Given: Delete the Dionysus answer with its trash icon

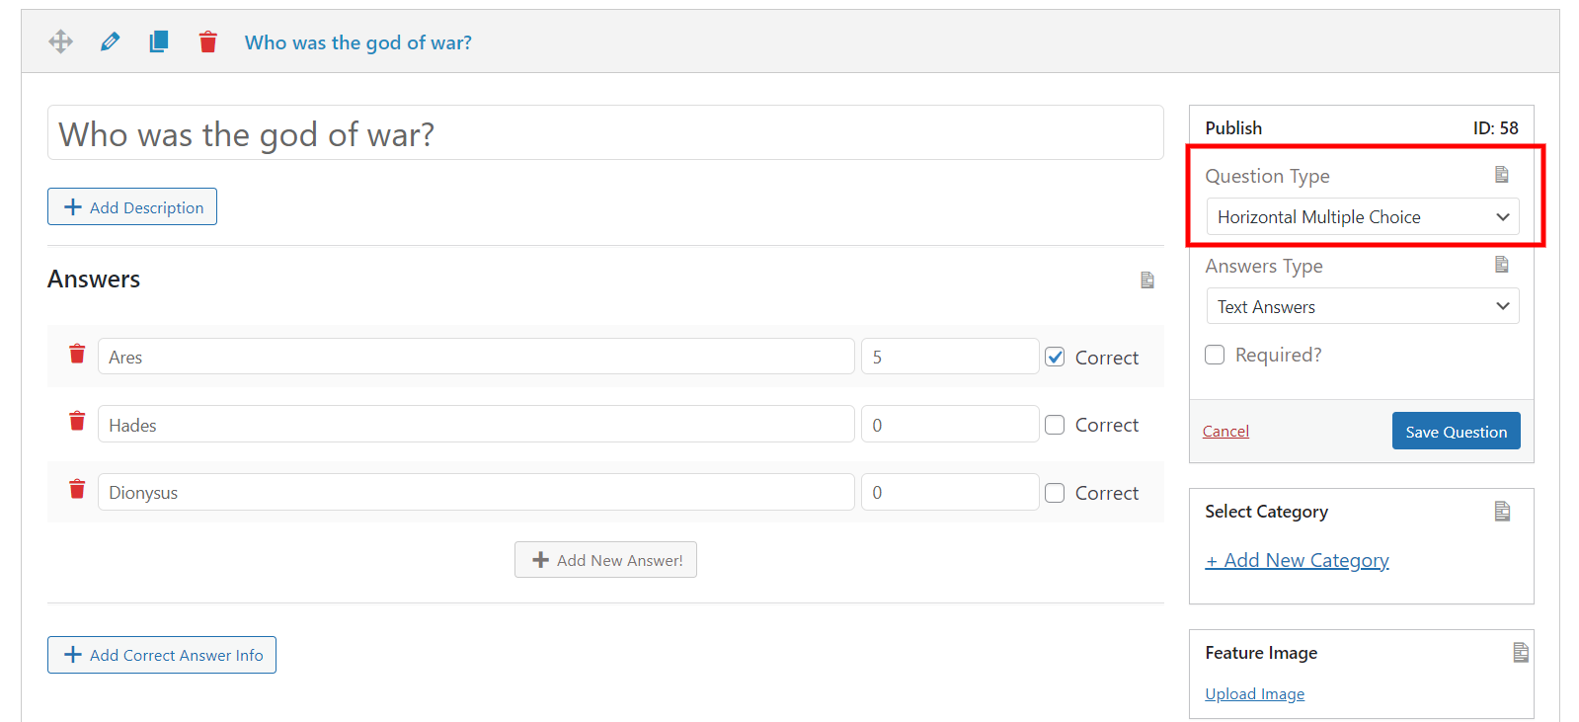Looking at the screenshot, I should 77,489.
